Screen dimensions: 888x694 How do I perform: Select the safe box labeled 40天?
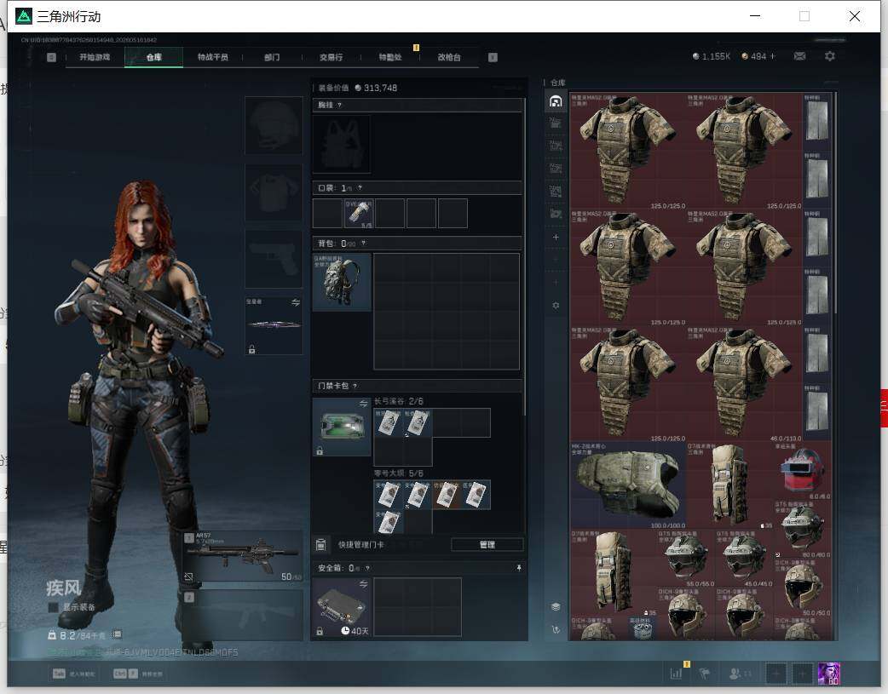coord(342,607)
